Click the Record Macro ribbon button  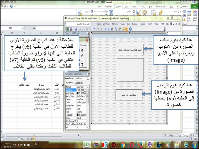(179, 11)
